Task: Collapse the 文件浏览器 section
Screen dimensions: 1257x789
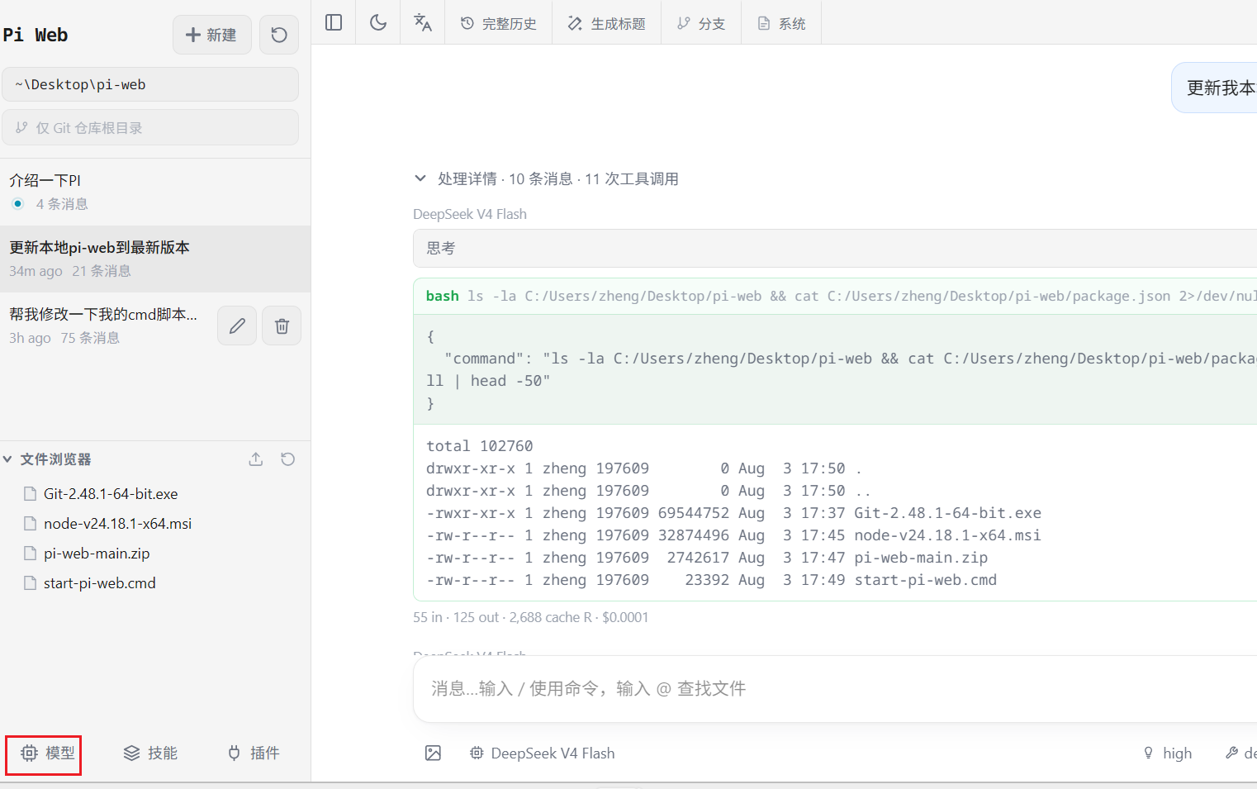Action: point(47,459)
